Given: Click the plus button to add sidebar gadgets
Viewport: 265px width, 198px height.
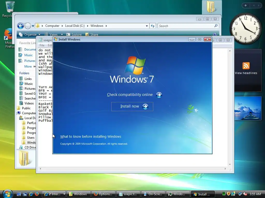Looking at the screenshot, I should click(246, 5).
